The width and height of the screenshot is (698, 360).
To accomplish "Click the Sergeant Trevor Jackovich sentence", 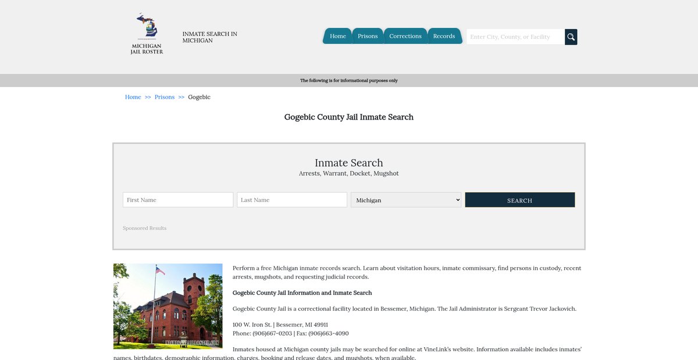I will tap(405, 309).
